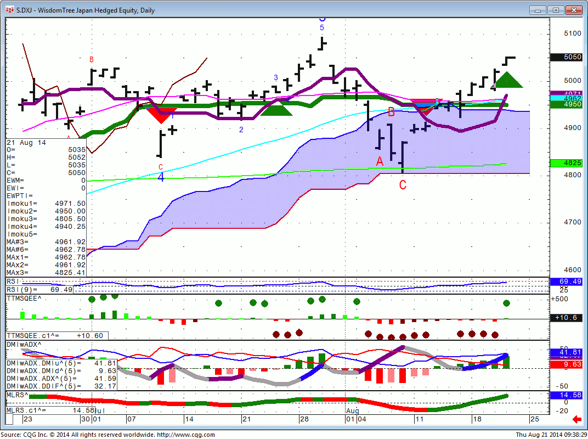Click the RSI(9)= 69.49 study label
This screenshot has height=439, width=588.
tap(39, 290)
